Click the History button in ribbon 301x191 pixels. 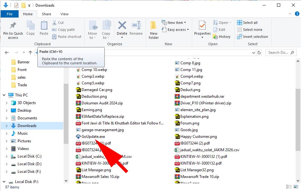221,37
